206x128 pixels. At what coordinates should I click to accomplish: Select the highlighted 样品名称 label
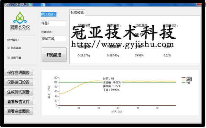[x=48, y=14]
